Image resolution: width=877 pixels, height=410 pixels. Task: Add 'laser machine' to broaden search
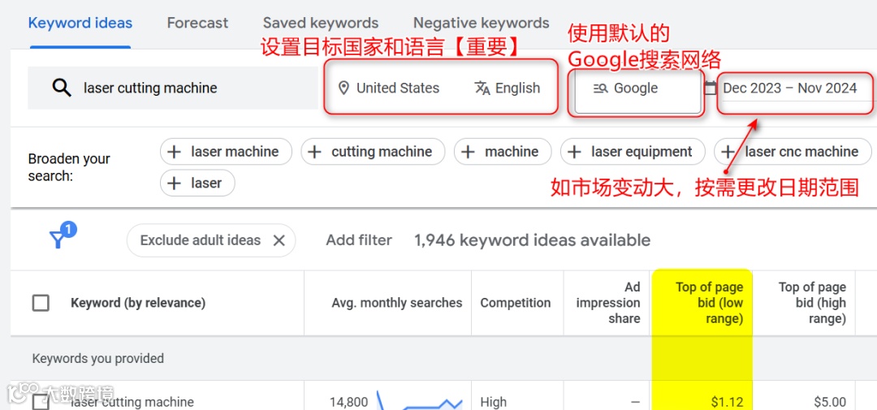[226, 152]
